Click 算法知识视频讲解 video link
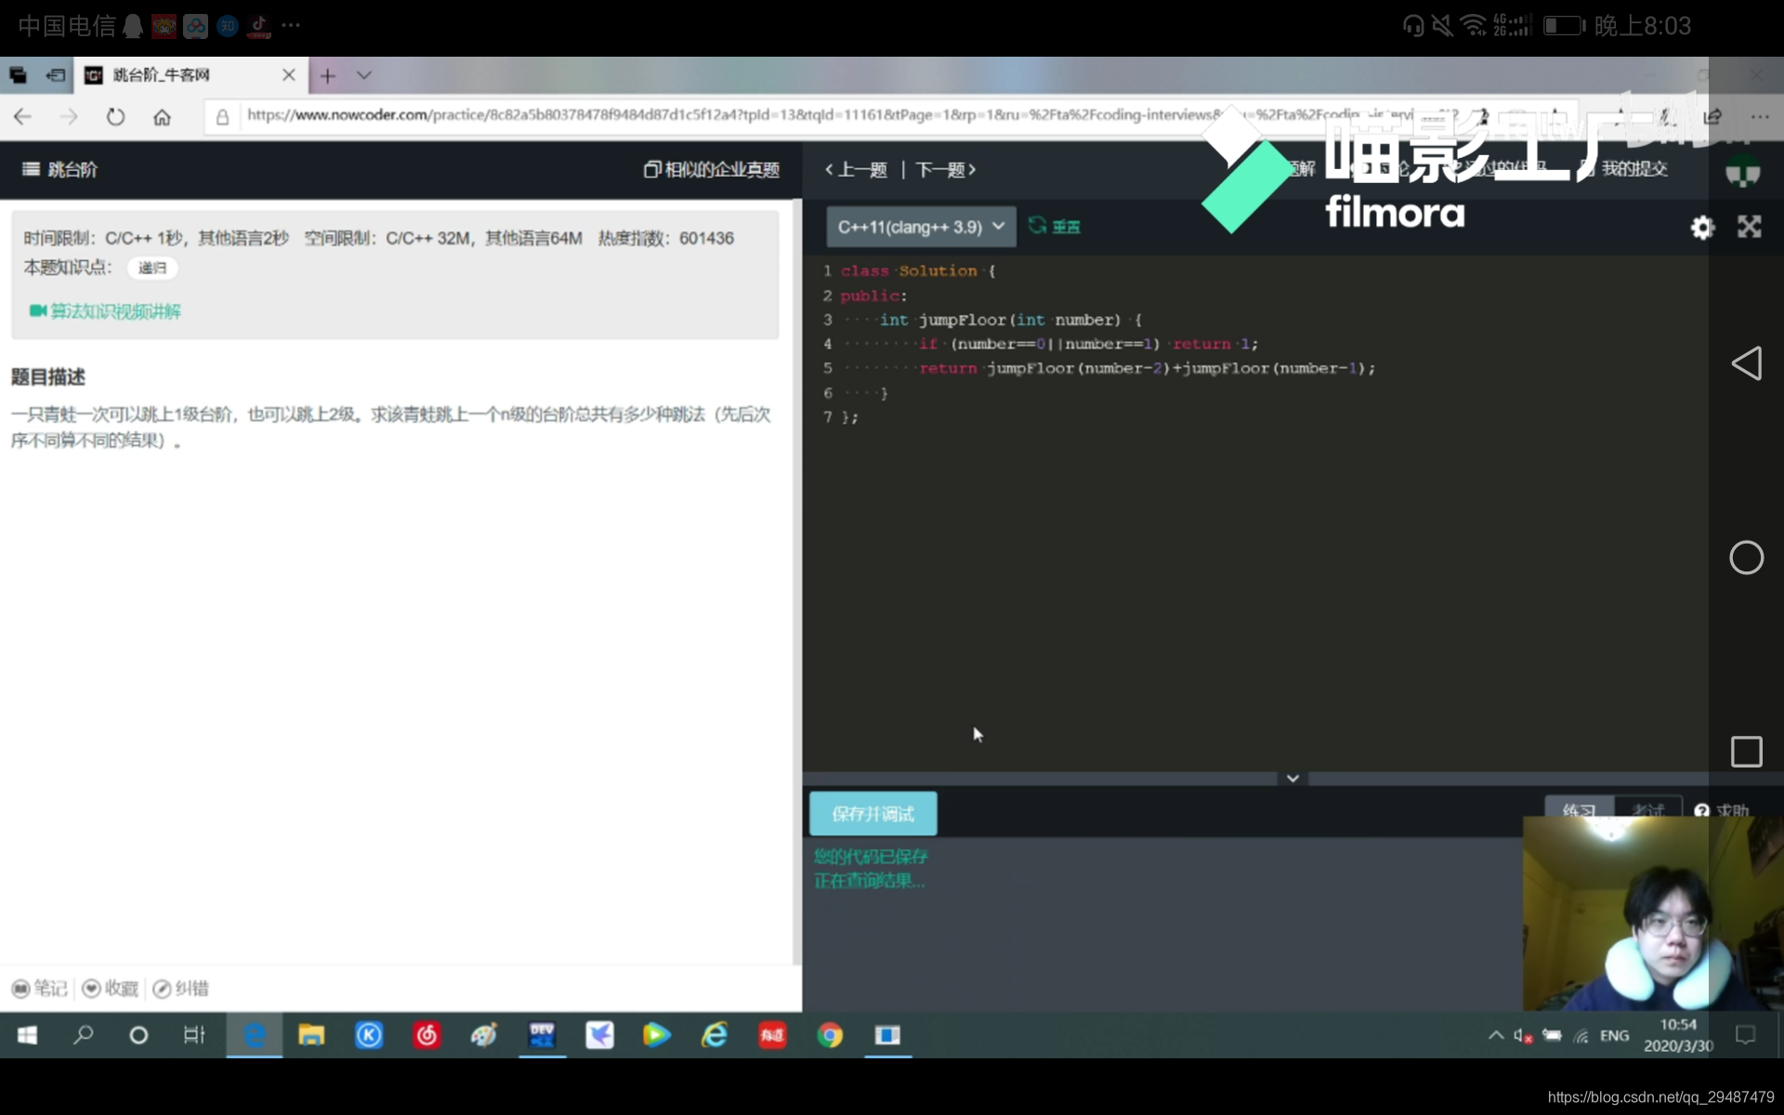The image size is (1784, 1115). click(105, 311)
